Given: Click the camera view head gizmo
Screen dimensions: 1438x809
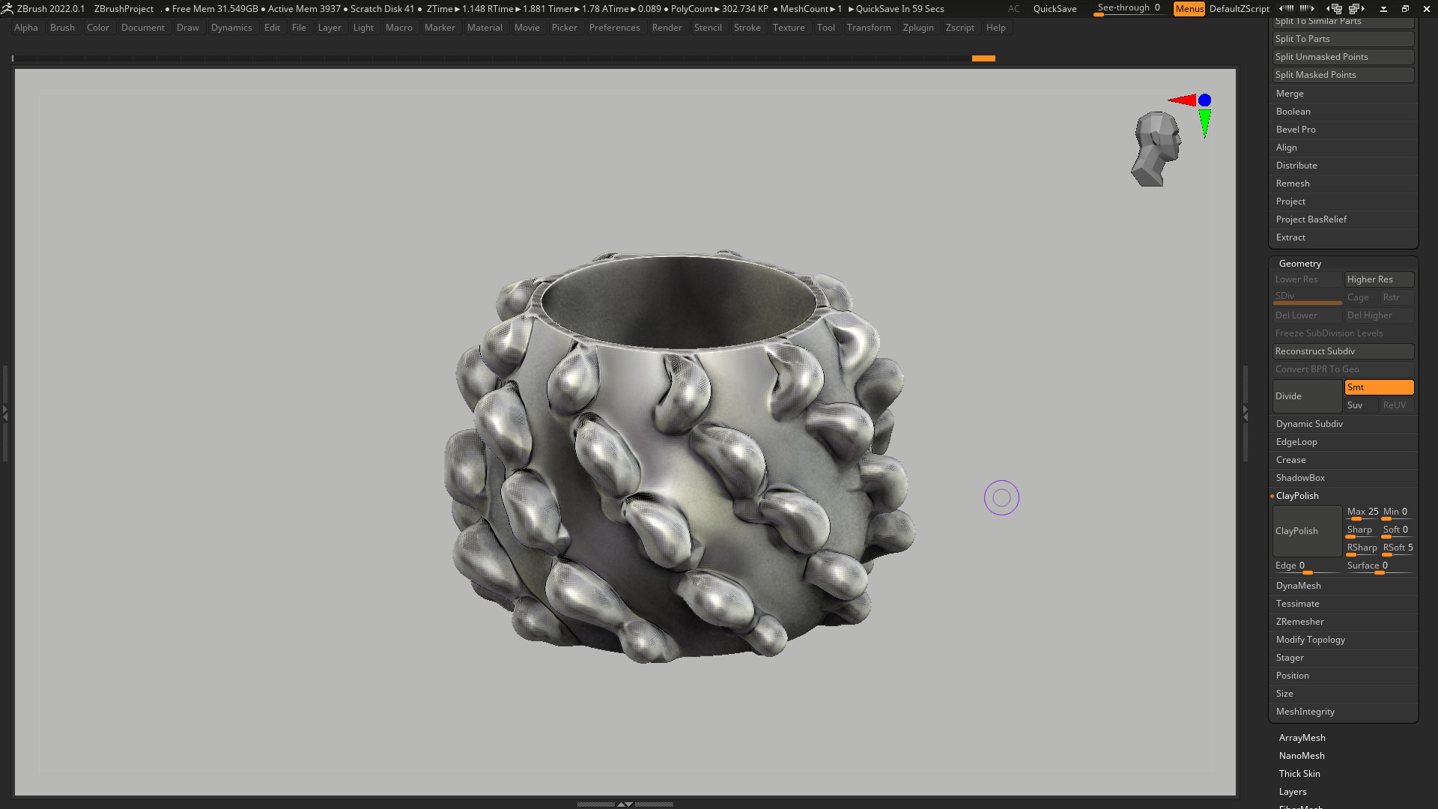Looking at the screenshot, I should (x=1156, y=149).
